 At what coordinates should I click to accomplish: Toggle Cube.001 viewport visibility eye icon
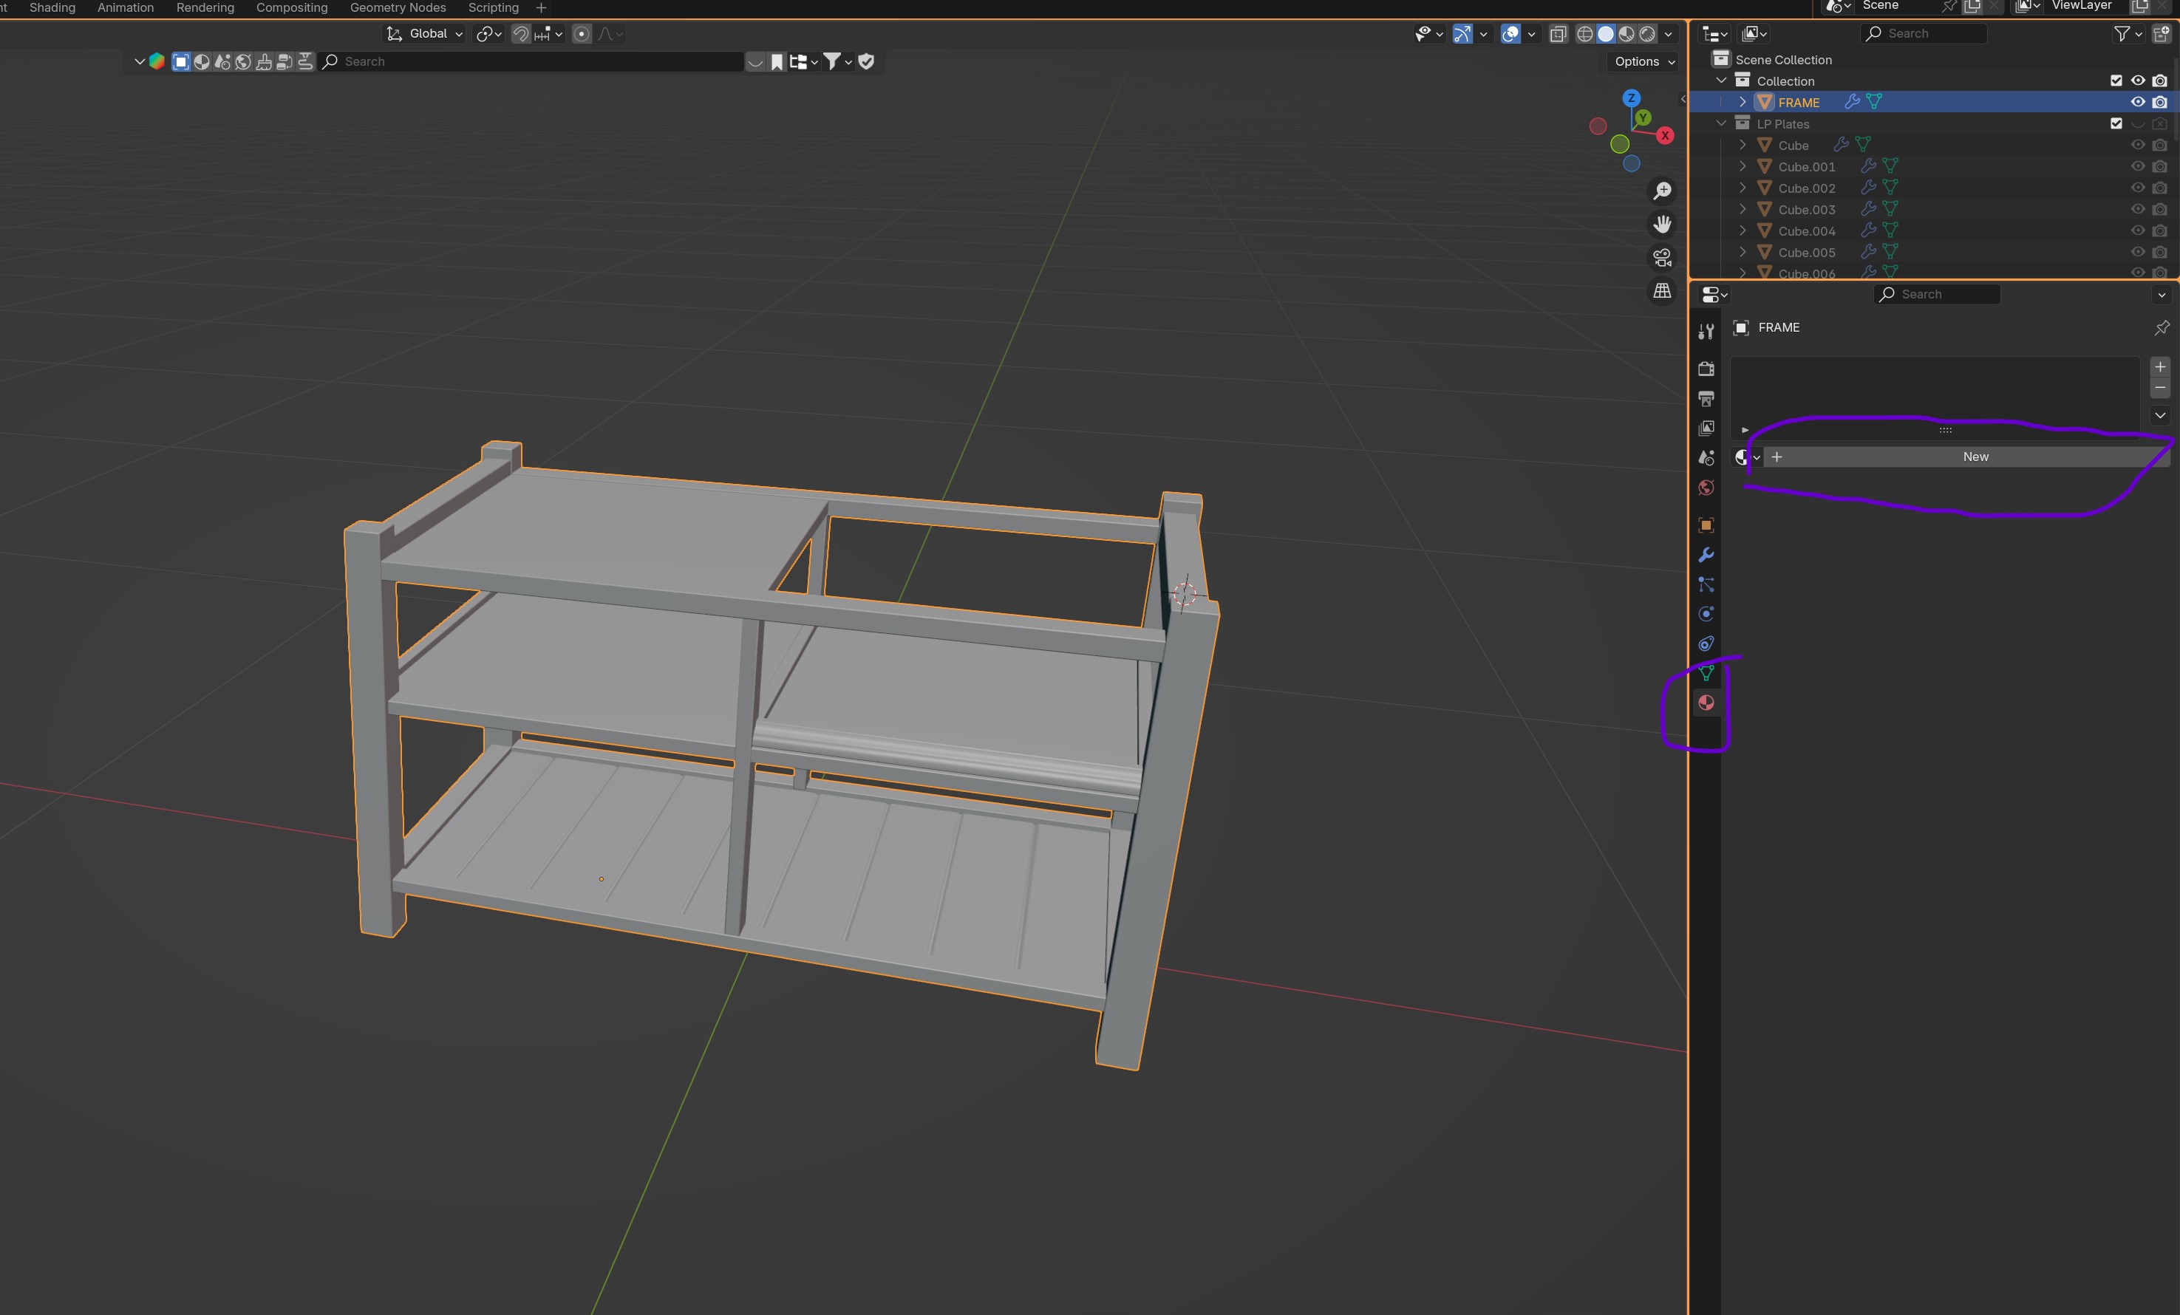pyautogui.click(x=2138, y=166)
